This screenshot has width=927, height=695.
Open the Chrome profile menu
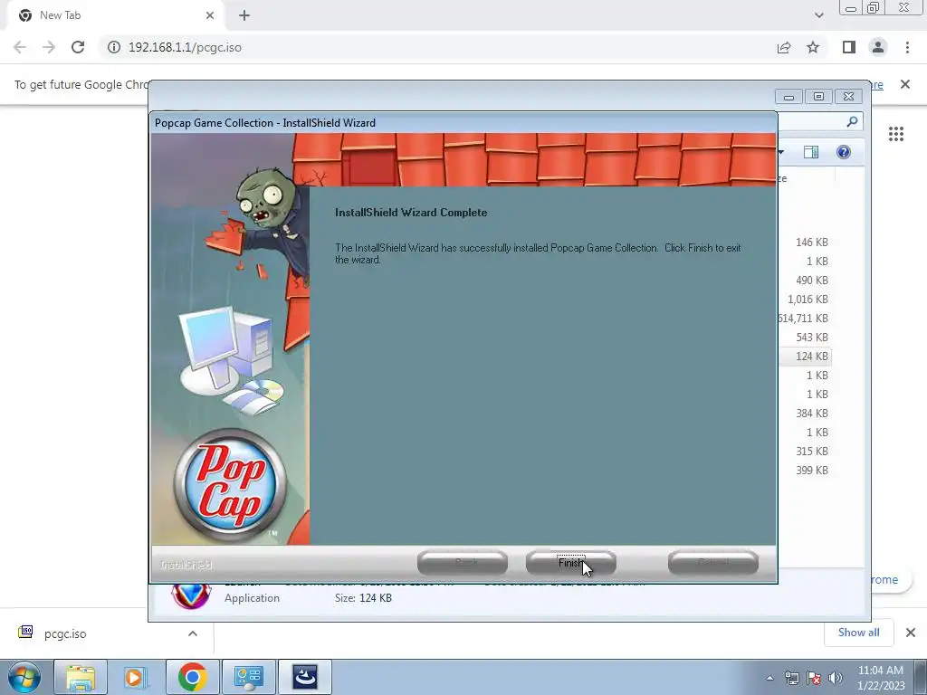878,47
